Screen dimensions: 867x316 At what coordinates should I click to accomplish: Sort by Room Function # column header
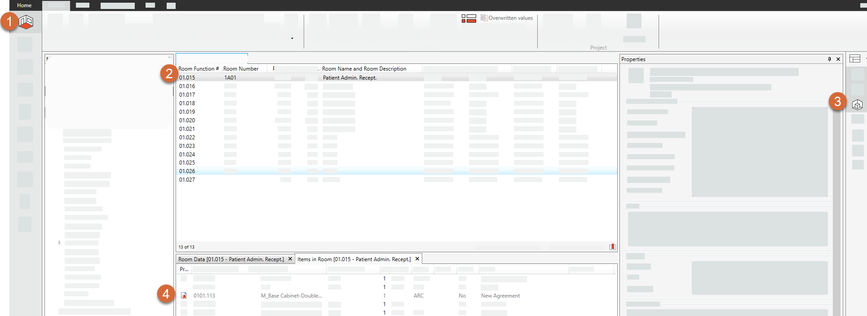point(198,69)
